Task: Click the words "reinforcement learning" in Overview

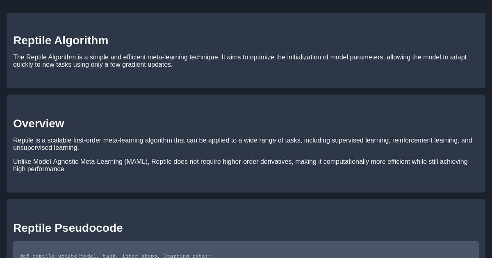Action: [426, 140]
